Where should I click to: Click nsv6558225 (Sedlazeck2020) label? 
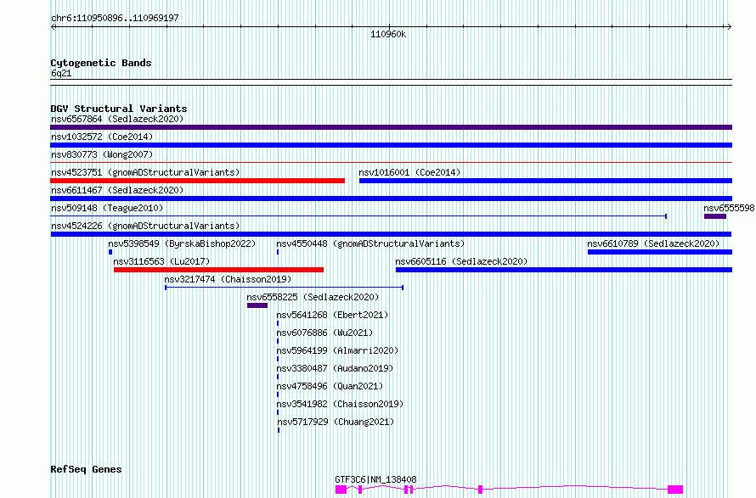click(x=313, y=297)
